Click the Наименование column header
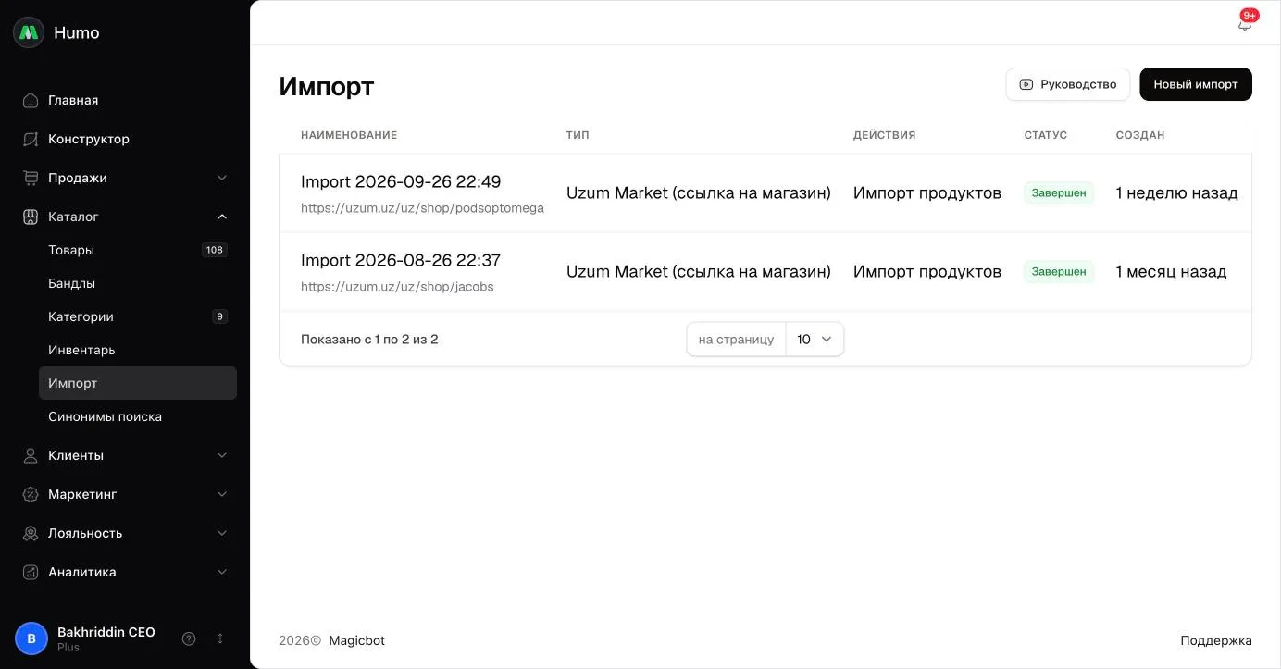This screenshot has height=669, width=1281. [349, 135]
